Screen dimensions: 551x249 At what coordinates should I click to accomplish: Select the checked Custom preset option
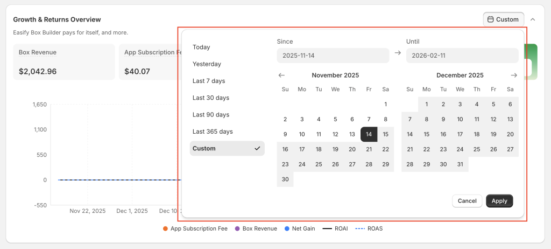click(x=227, y=148)
